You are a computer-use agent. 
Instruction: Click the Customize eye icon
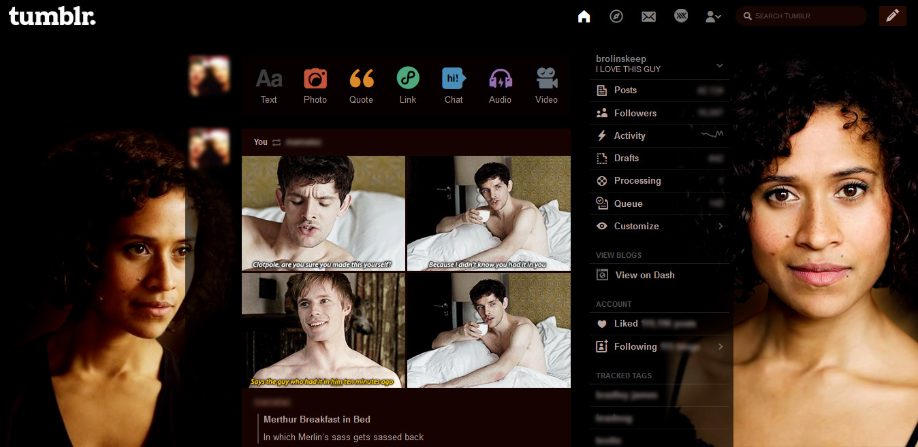tap(601, 226)
